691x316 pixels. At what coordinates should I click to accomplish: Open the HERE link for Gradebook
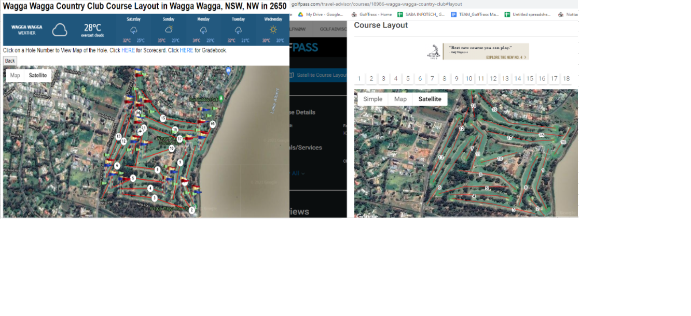click(x=187, y=50)
